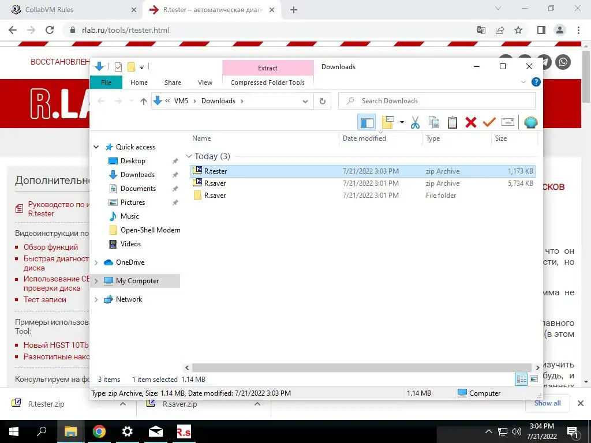Viewport: 591px width, 443px height.
Task: Go up one folder level arrow
Action: click(143, 101)
